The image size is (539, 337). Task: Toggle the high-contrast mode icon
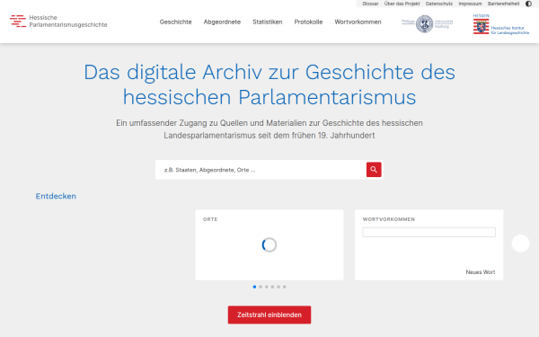tap(528, 4)
